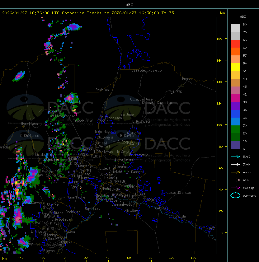Click the S_MARTIN label
The image size is (259, 262).
(x=117, y=181)
